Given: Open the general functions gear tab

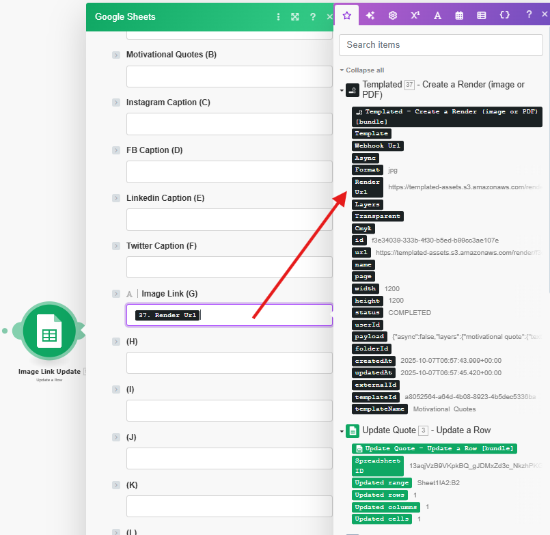Looking at the screenshot, I should click(x=392, y=16).
